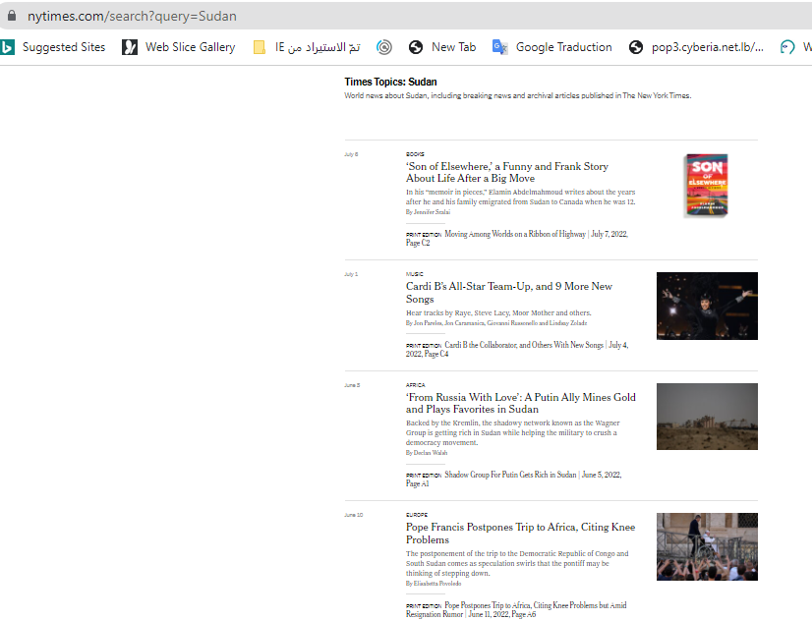Open Pope Francis Postpones Trip article
Screen dimensions: 812x620
pos(520,534)
